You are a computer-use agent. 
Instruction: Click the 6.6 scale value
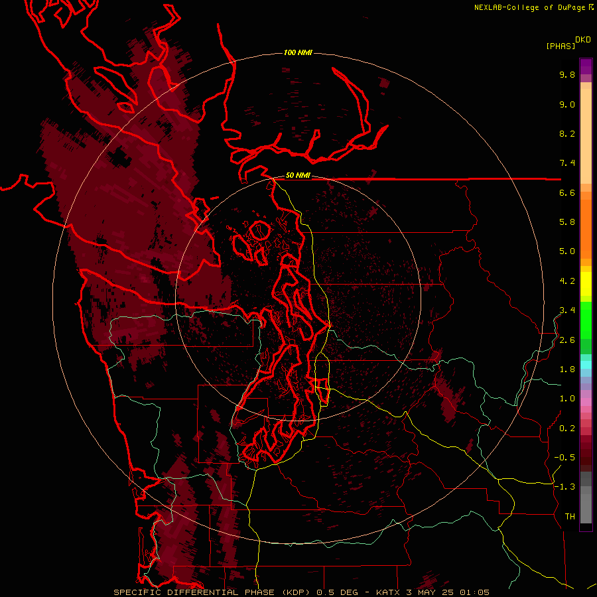point(567,192)
